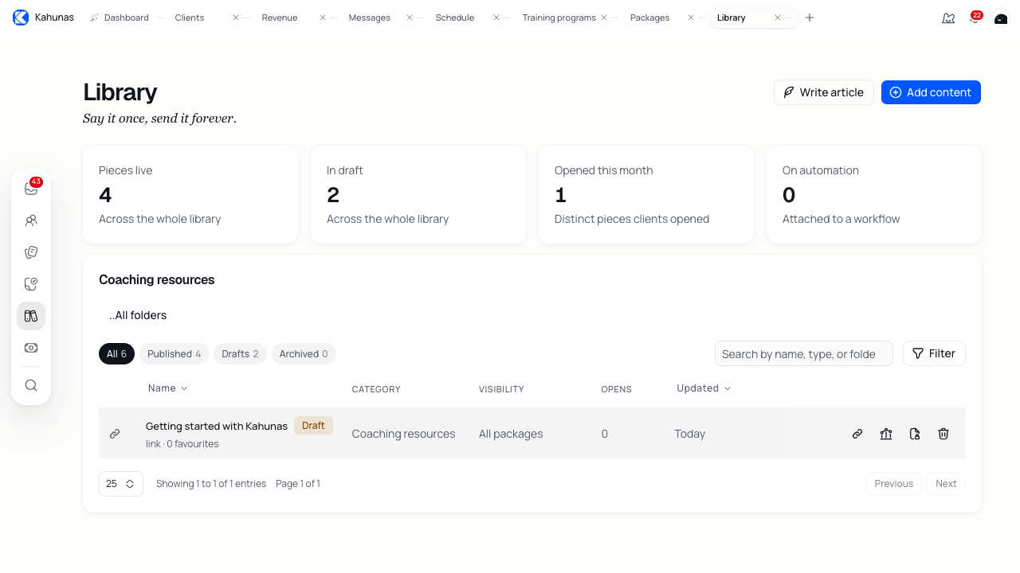Copy link for Getting started with Kahunas
Image resolution: width=1020 pixels, height=573 pixels.
[857, 434]
